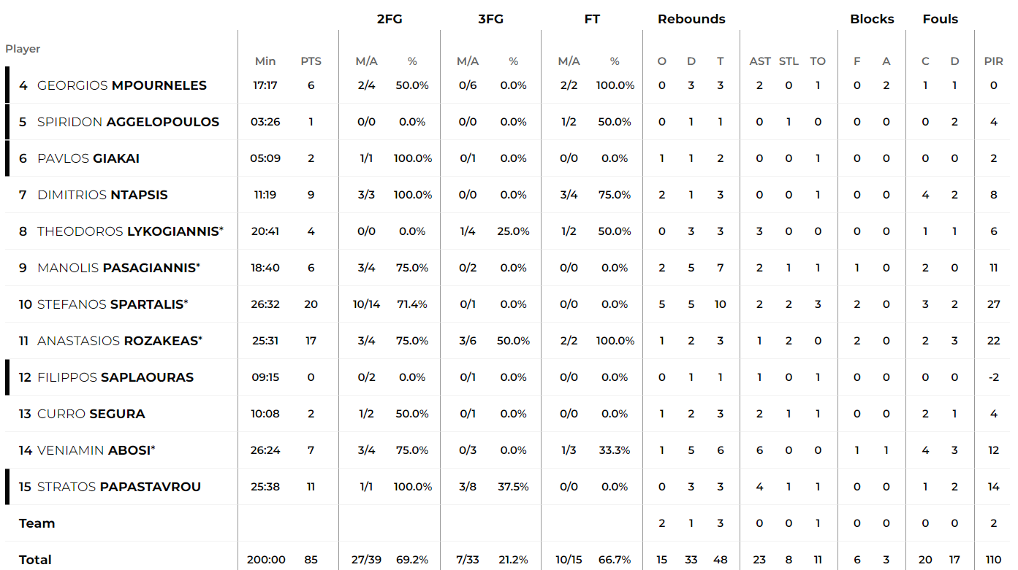Click the Rebounds group header
Viewport: 1018px width, 570px height.
point(691,19)
